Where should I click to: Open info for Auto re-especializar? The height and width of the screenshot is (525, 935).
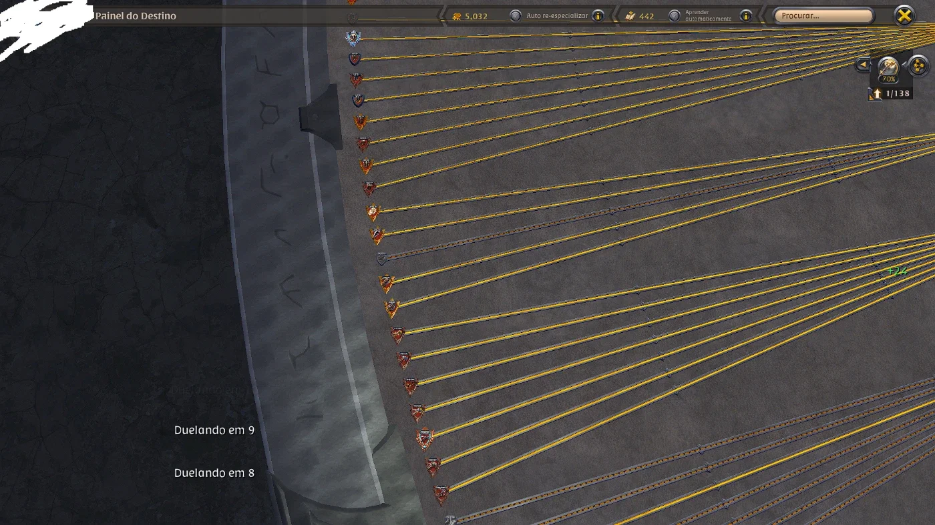click(x=598, y=15)
